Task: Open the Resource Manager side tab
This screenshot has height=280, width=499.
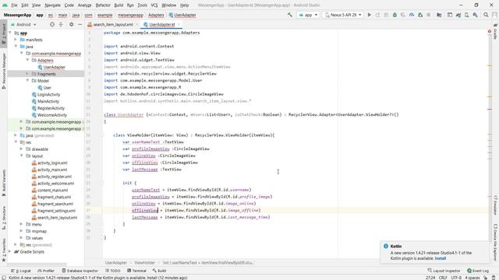Action: click(x=3, y=71)
